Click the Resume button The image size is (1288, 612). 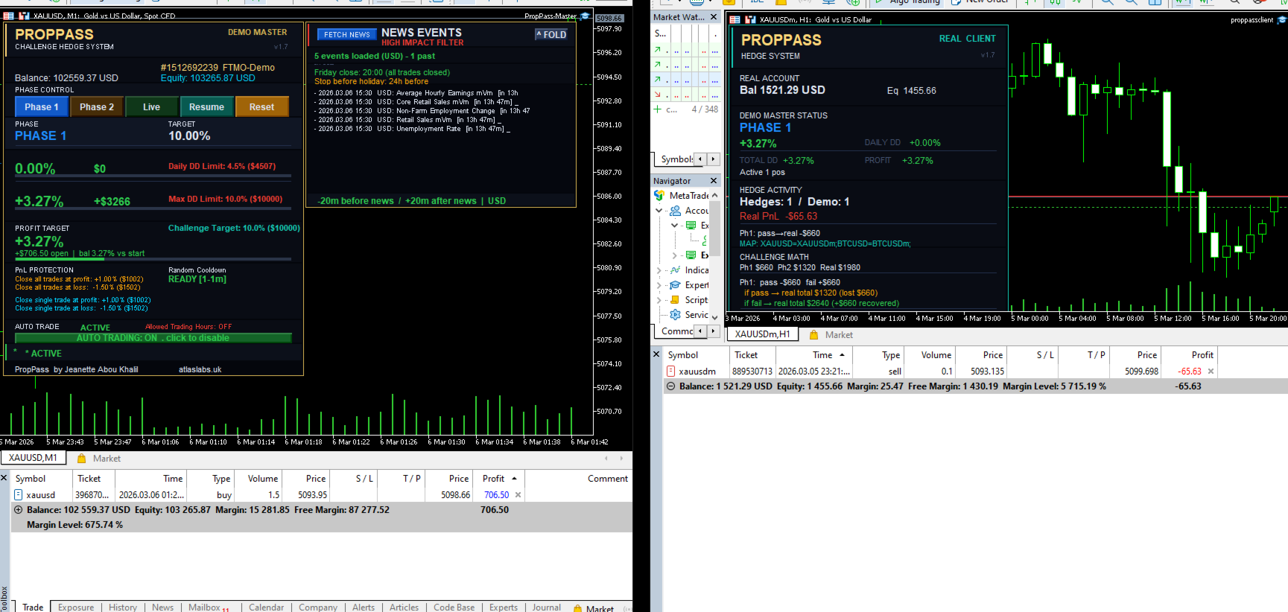(206, 107)
